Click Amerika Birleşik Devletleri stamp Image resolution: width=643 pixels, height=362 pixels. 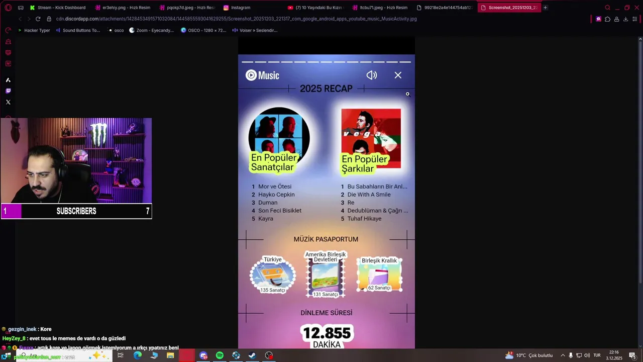coord(326,275)
